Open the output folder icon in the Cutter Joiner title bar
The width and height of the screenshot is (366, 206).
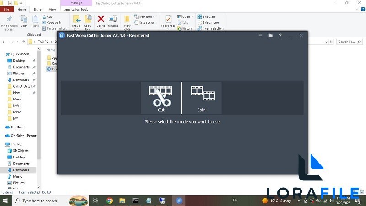tap(270, 36)
